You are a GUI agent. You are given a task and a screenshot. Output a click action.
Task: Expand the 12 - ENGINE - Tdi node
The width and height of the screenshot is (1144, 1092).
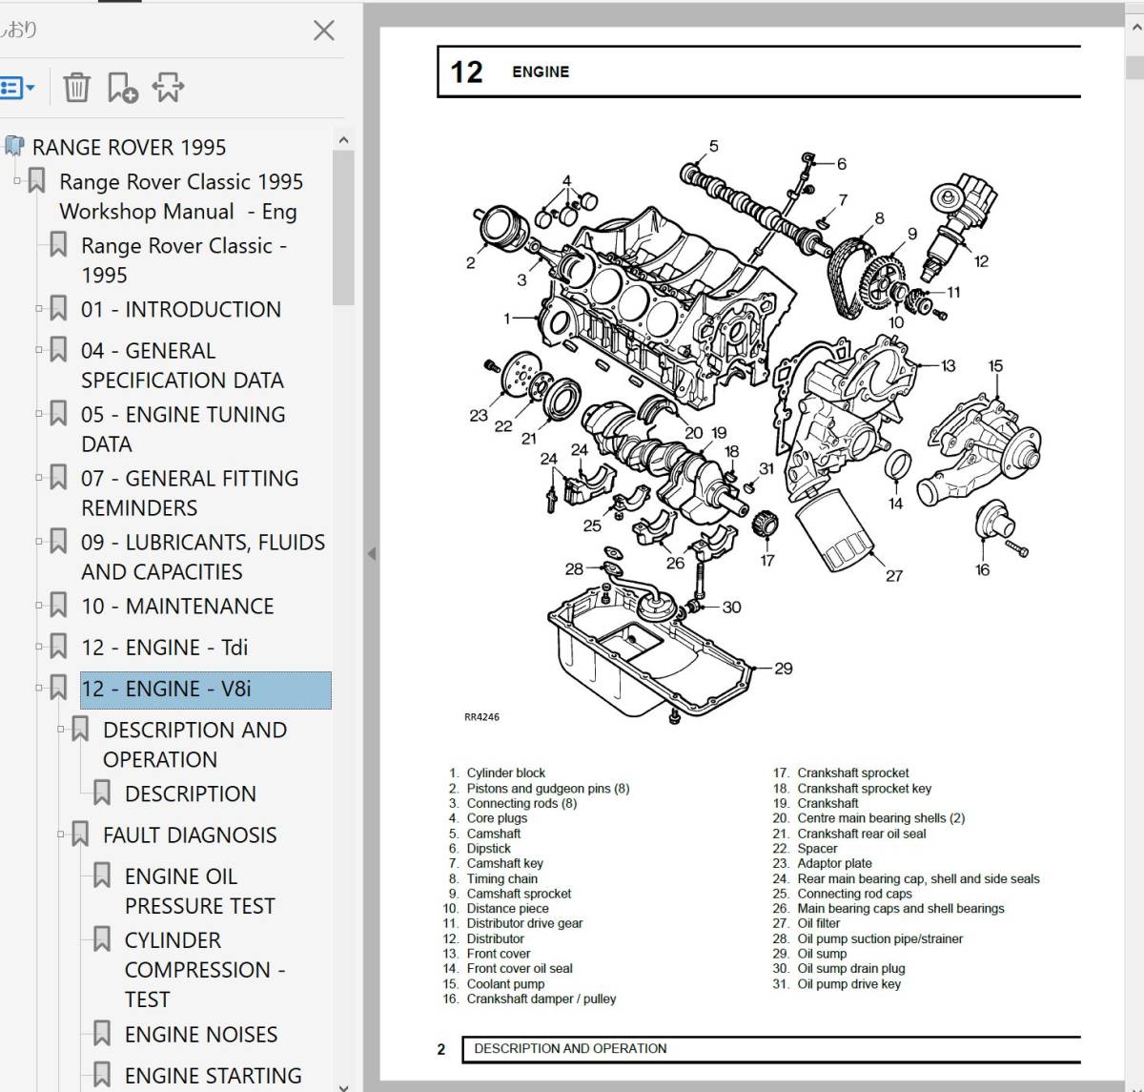click(39, 646)
